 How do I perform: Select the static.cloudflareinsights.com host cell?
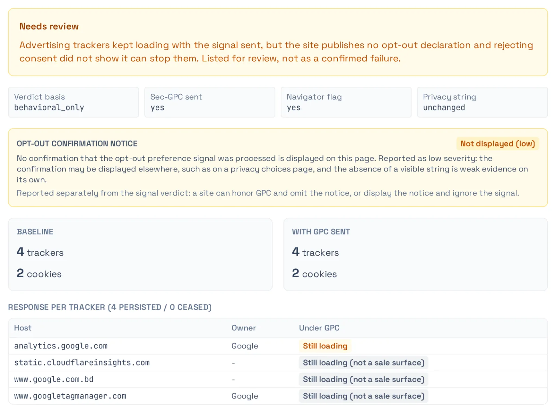click(82, 363)
